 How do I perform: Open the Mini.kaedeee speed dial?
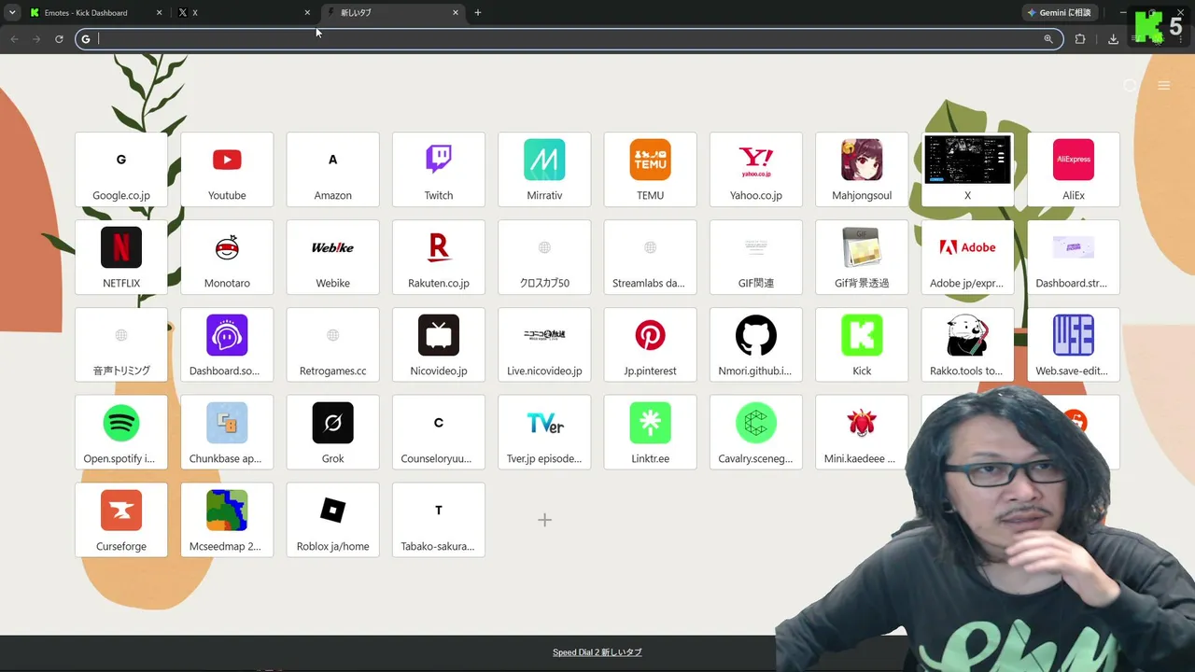(862, 432)
